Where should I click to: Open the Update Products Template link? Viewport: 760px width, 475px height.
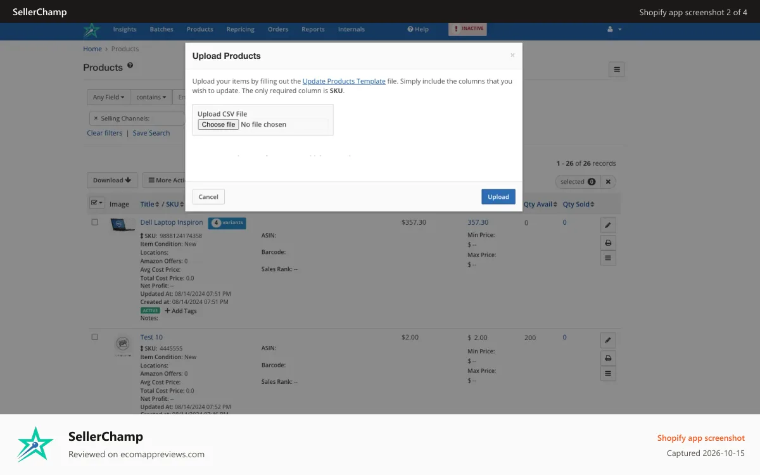click(x=344, y=81)
